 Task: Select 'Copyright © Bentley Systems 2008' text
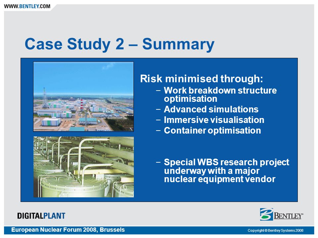275,230
